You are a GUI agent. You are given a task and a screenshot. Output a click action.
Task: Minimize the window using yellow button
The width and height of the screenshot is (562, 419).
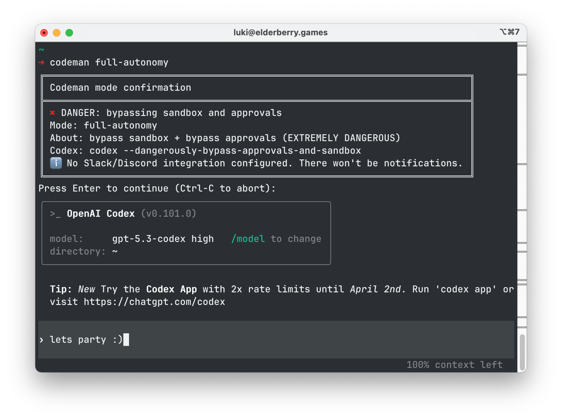click(57, 33)
